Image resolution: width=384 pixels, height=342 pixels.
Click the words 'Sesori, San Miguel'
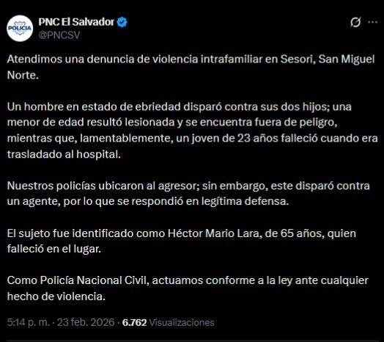[x=328, y=59]
